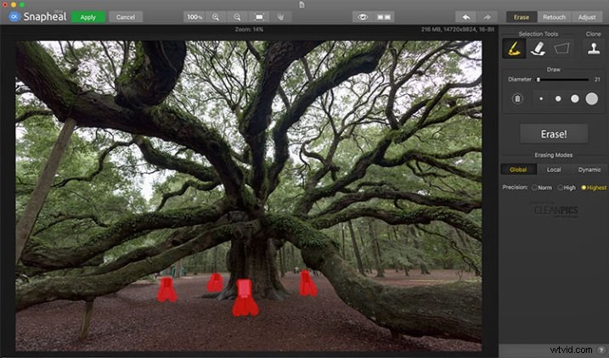This screenshot has width=609, height=358.
Task: Click the fit-to-screen icon
Action: tap(259, 17)
